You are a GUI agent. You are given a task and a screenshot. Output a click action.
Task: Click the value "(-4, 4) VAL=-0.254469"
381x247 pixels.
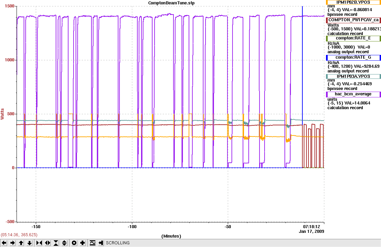coord(350,84)
